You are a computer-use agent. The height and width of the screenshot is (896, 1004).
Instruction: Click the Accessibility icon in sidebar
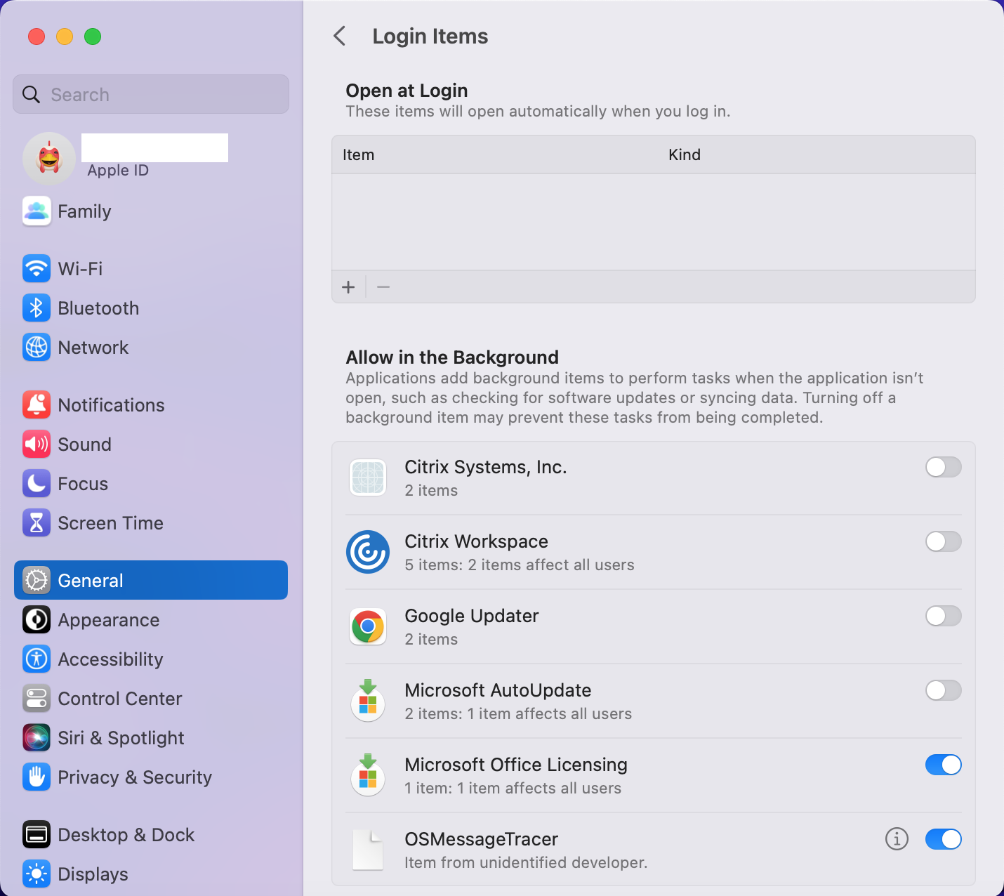click(x=37, y=659)
